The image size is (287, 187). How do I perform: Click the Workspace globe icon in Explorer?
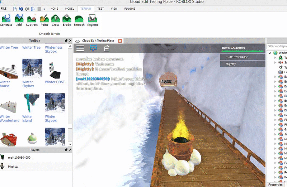275,53
